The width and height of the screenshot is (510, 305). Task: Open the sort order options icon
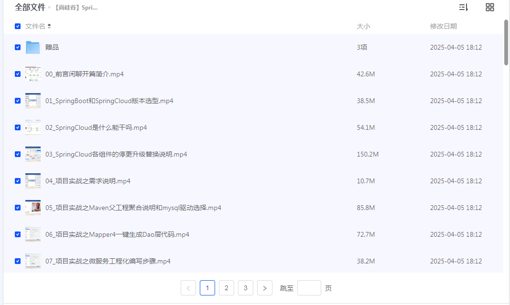pyautogui.click(x=463, y=7)
